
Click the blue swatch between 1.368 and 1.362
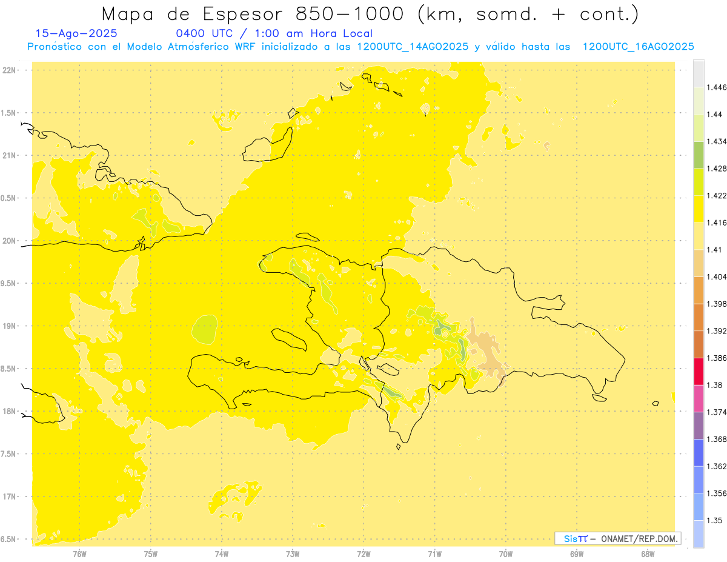tap(699, 452)
